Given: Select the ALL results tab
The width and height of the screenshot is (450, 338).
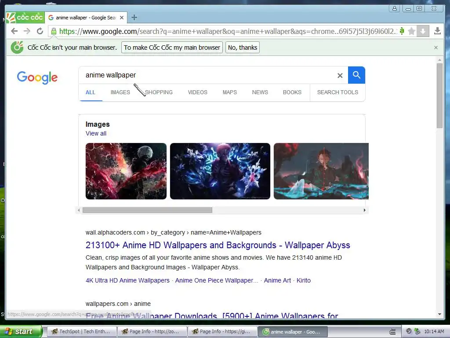Looking at the screenshot, I should pyautogui.click(x=91, y=92).
